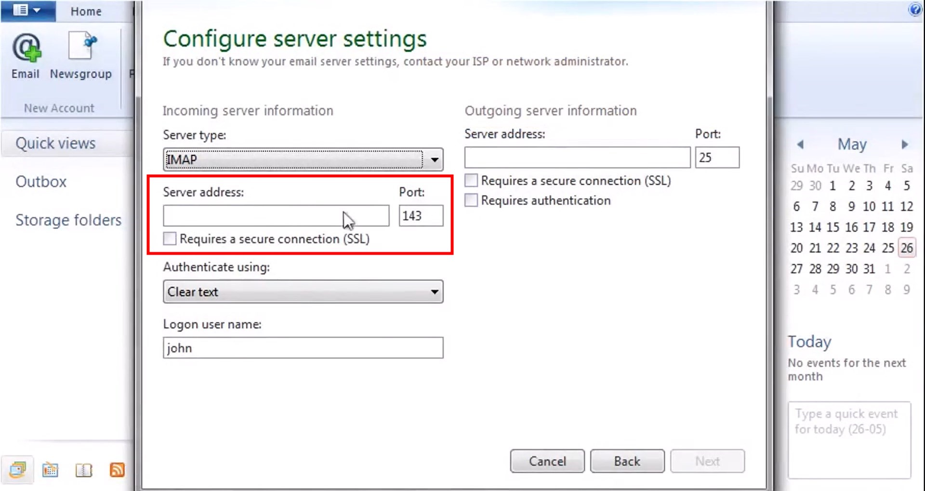This screenshot has height=491, width=925.
Task: Navigate to the previous month in calendar
Action: (800, 144)
